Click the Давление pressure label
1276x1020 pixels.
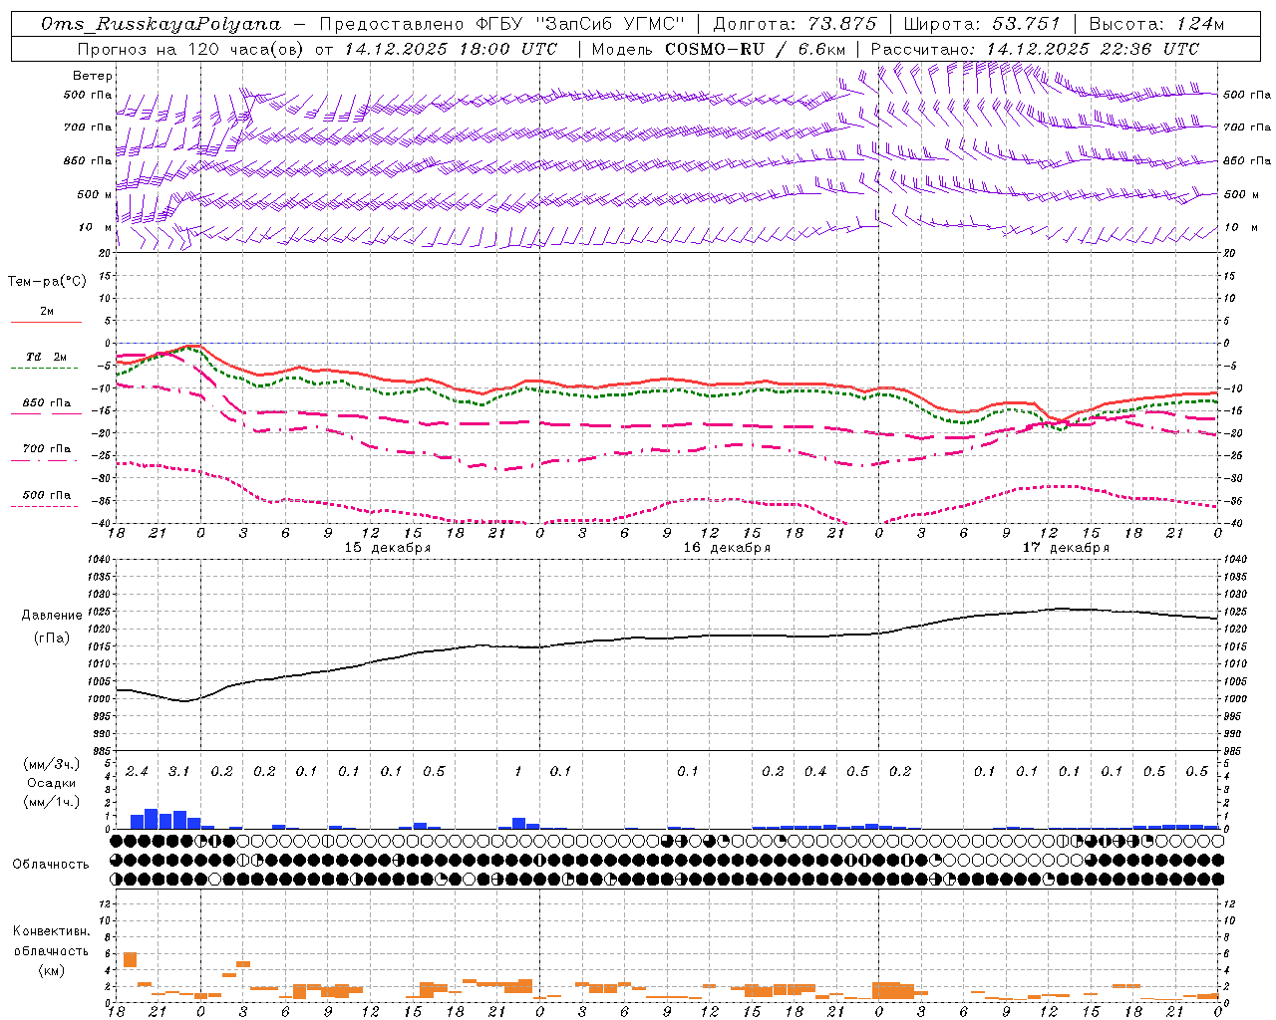[x=52, y=616]
